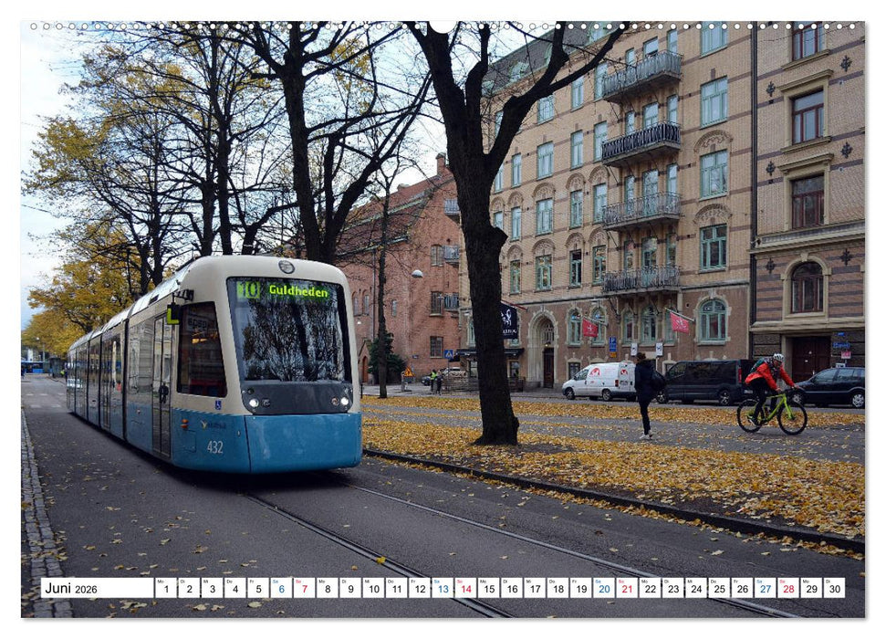Select the white delivery van
886x639 pixels.
(598, 379)
